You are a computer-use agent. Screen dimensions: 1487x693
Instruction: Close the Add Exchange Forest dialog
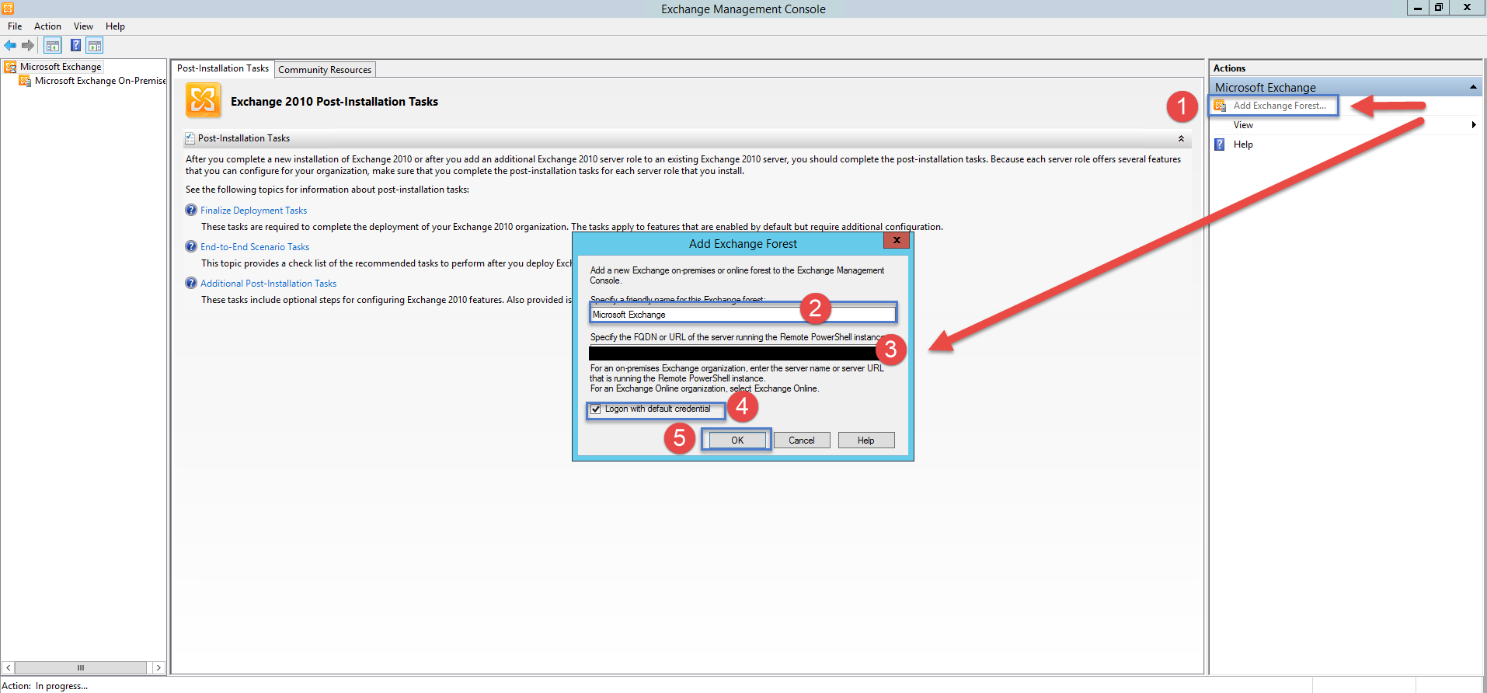point(897,240)
